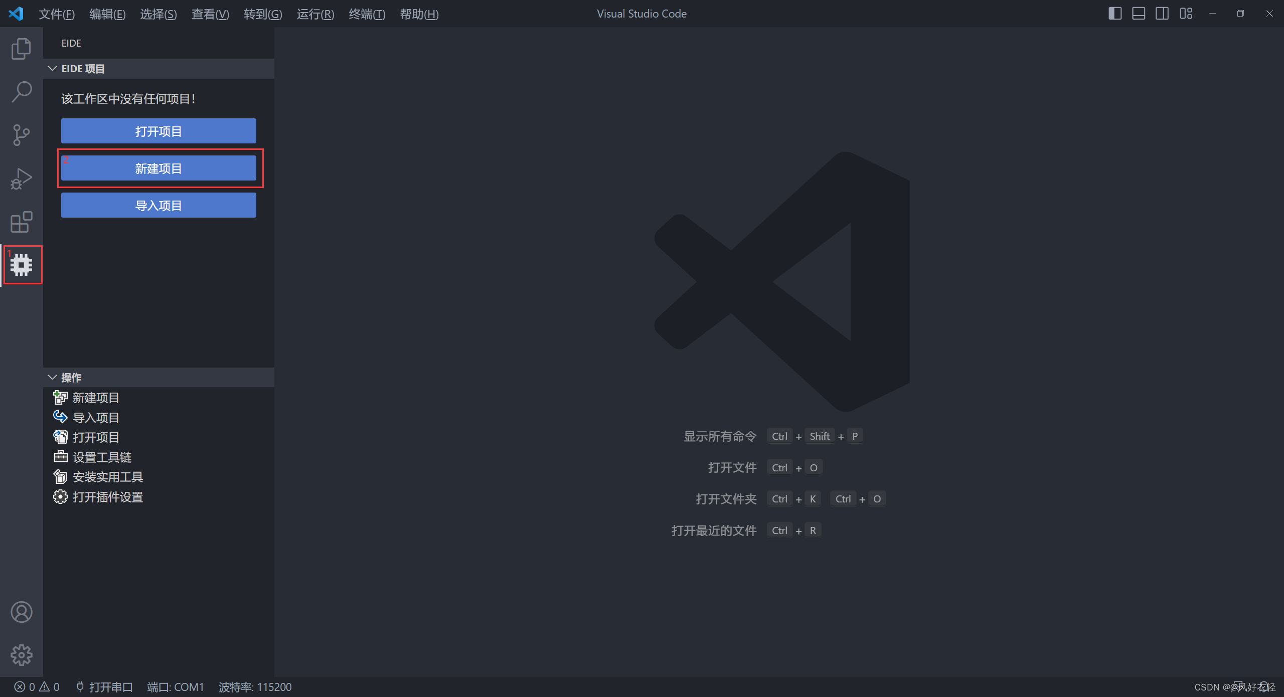Click the 打开插件设置 gear icon
Viewport: 1284px width, 697px height.
(60, 497)
